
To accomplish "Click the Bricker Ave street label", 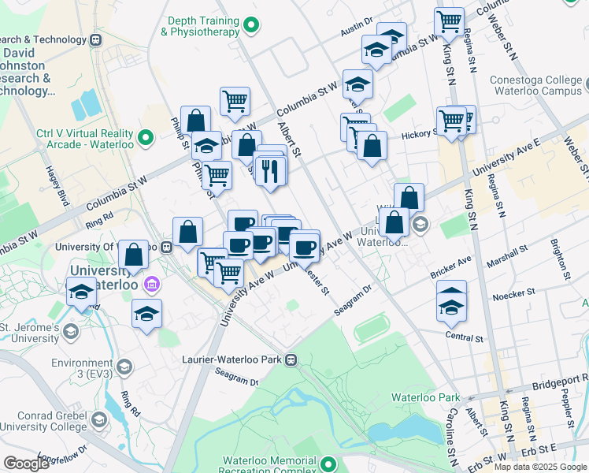I will [450, 267].
